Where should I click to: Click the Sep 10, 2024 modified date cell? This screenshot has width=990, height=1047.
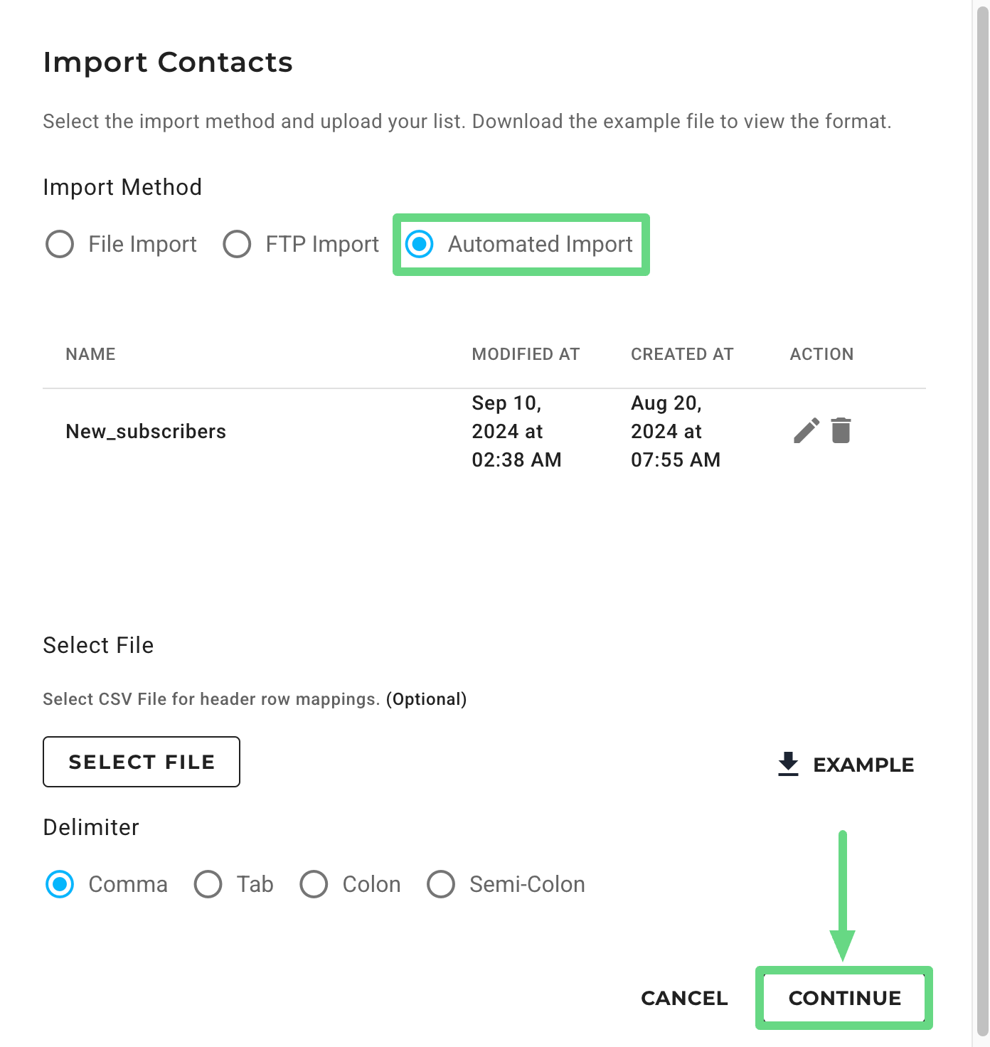point(516,432)
